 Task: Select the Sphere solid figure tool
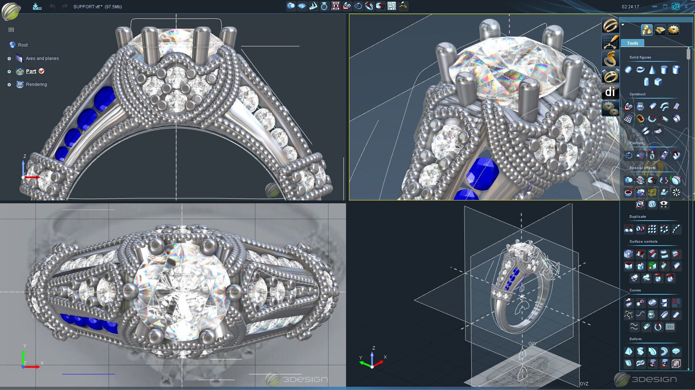(x=628, y=70)
